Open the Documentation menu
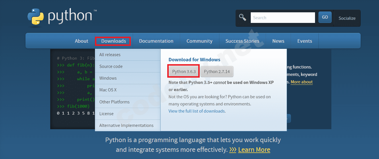The height and width of the screenshot is (159, 379). [x=156, y=41]
